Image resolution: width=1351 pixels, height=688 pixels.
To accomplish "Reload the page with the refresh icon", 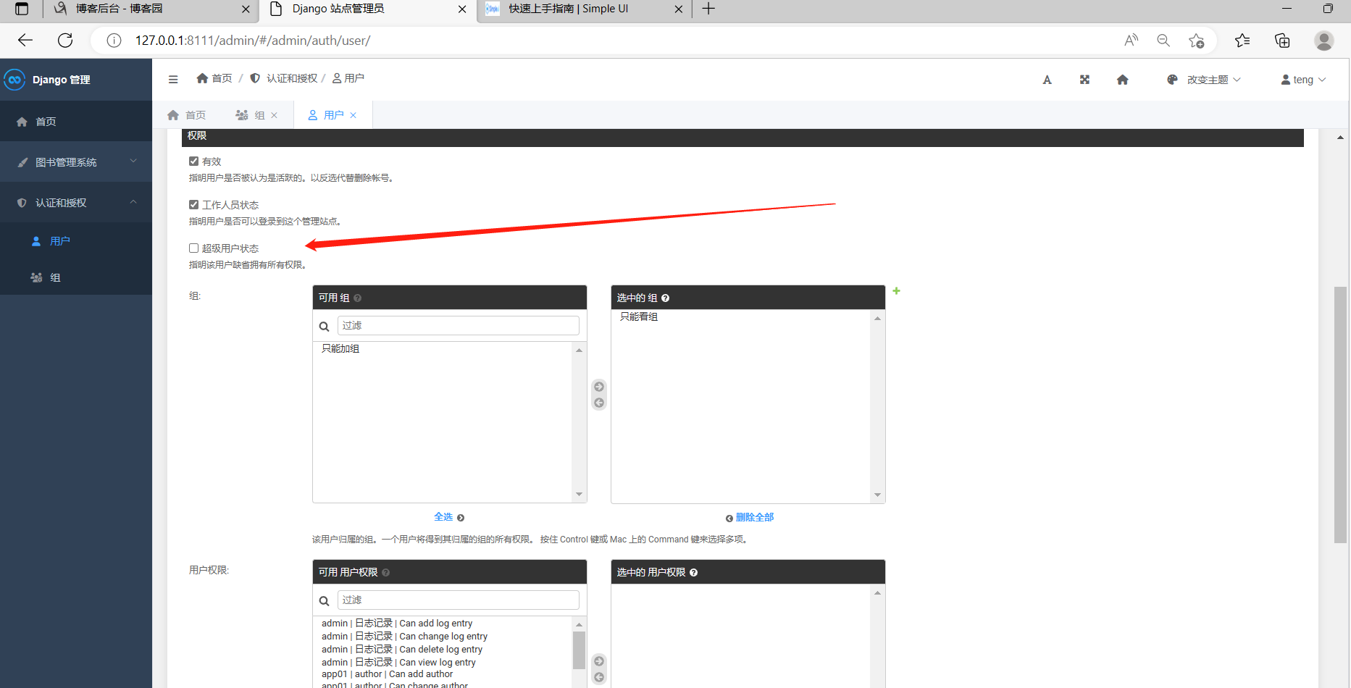I will click(65, 41).
